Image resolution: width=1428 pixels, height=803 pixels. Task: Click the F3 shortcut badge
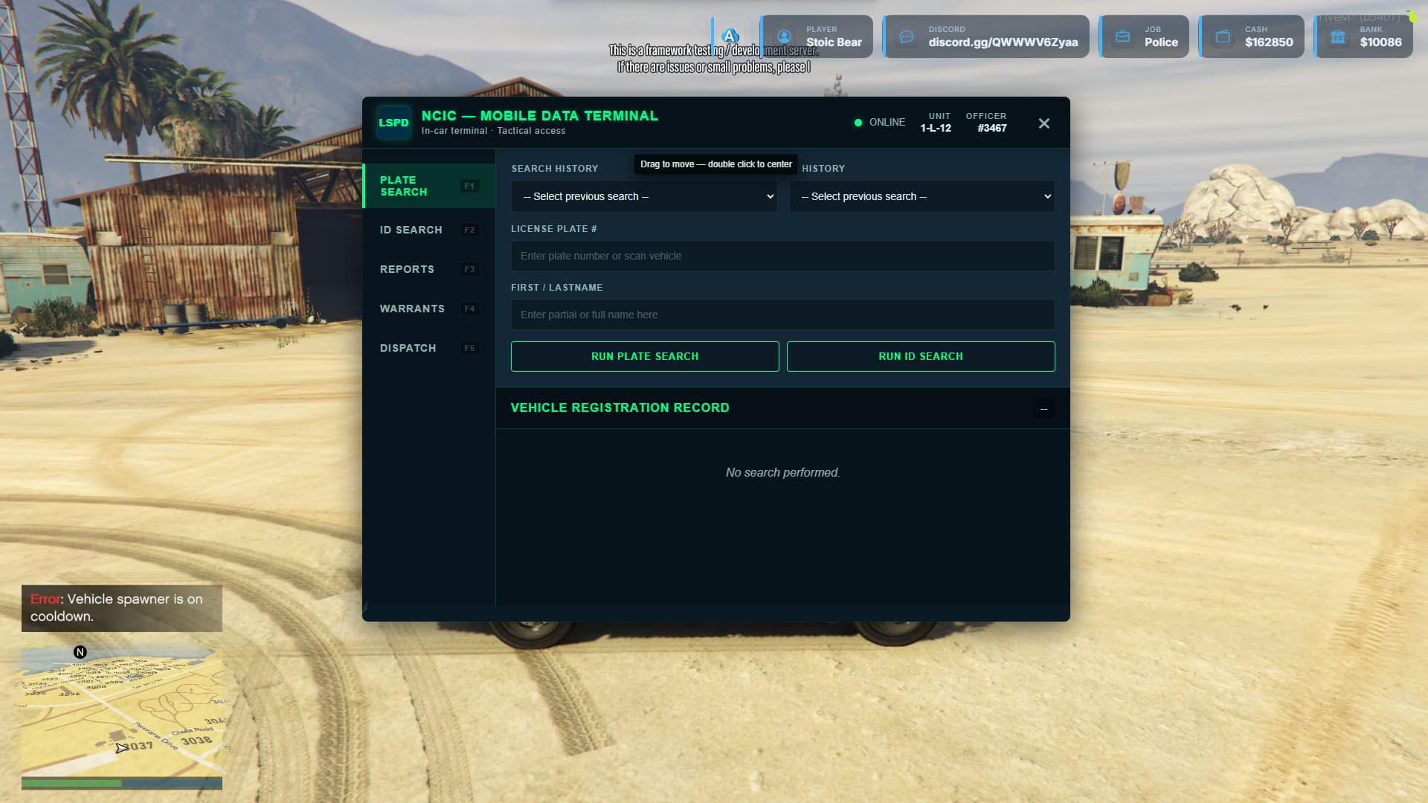coord(469,269)
